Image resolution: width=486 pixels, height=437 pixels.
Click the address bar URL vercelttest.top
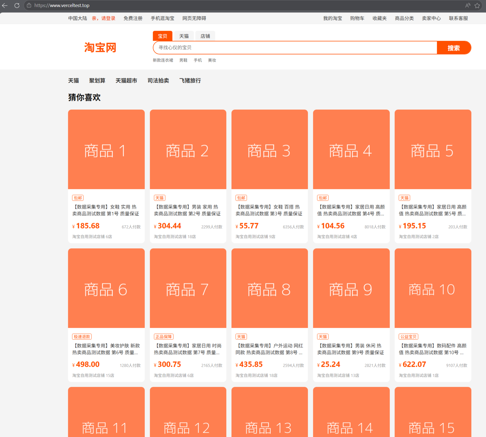click(62, 6)
